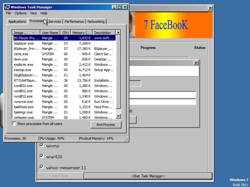The image size is (250, 187).
Task: Select the explorer.exe process row
Action: pos(64,65)
